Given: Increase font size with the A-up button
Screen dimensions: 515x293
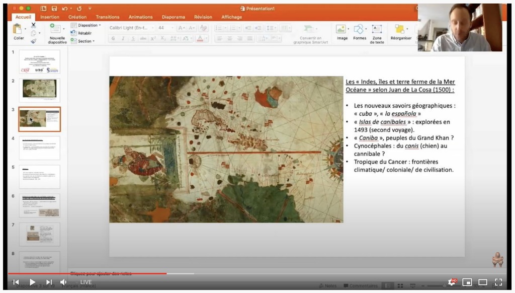Looking at the screenshot, I should point(181,28).
